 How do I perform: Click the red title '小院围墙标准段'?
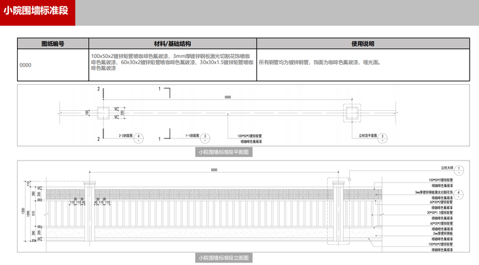coord(36,11)
